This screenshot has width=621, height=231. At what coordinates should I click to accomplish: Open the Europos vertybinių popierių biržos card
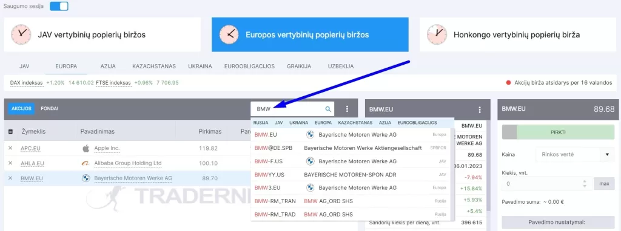click(310, 34)
